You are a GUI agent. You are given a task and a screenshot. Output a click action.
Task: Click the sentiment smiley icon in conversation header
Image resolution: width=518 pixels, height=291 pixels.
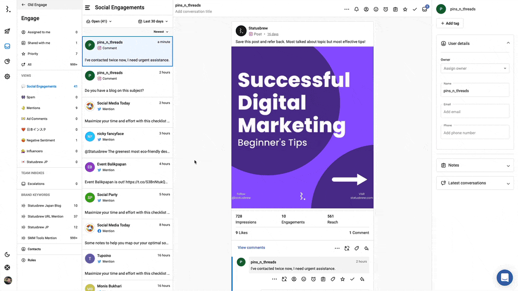376,9
